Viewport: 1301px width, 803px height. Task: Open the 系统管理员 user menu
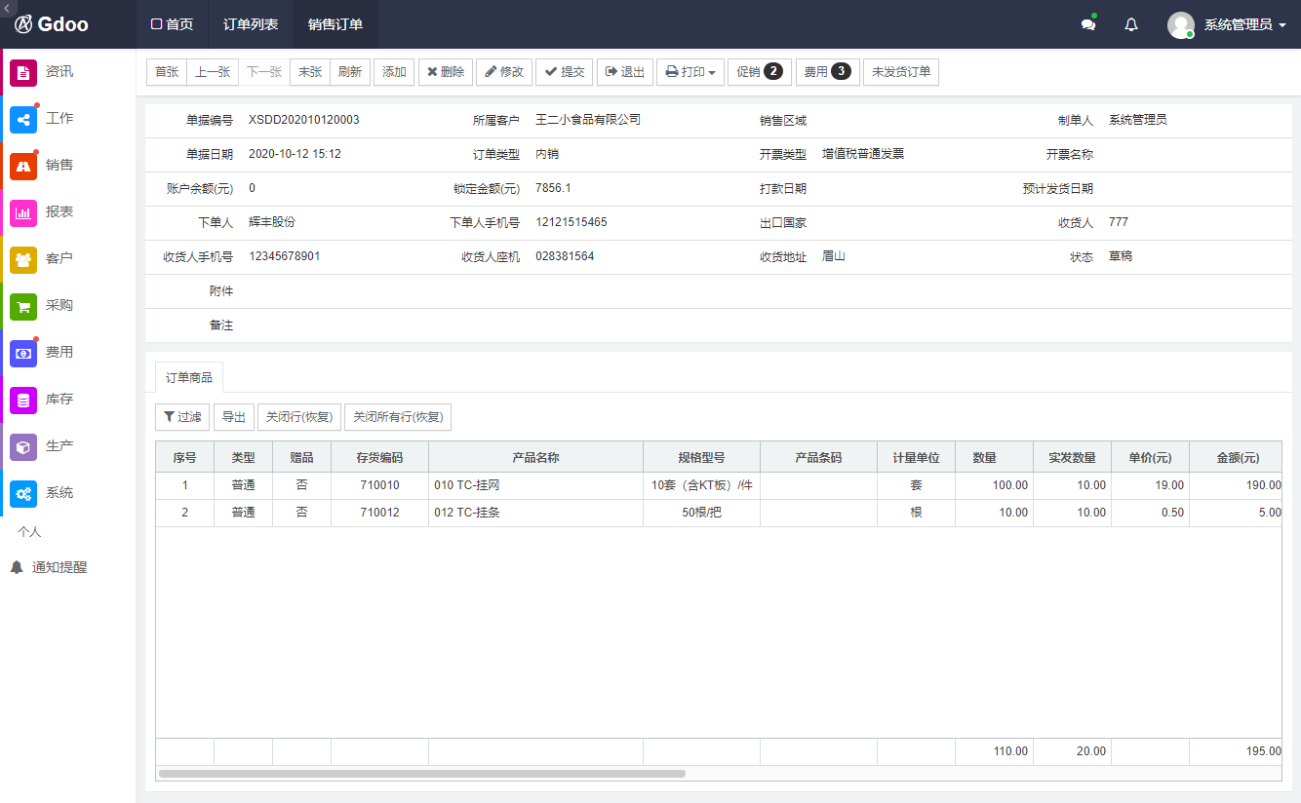coord(1227,25)
